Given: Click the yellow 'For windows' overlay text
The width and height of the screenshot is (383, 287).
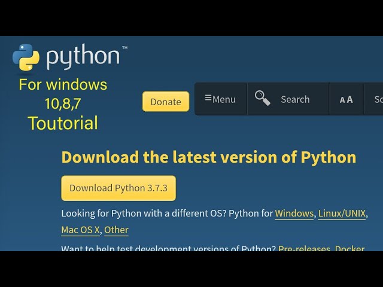Looking at the screenshot, I should pos(63,84).
